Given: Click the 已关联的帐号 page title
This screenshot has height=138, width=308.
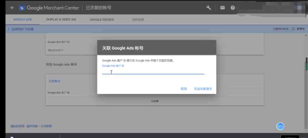Looking at the screenshot, I should click(x=99, y=8).
